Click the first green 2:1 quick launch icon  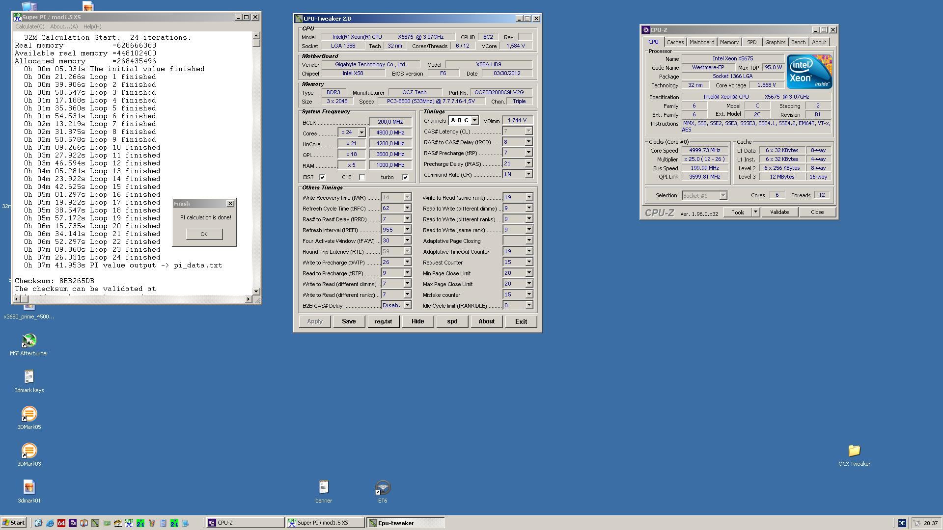tap(140, 523)
